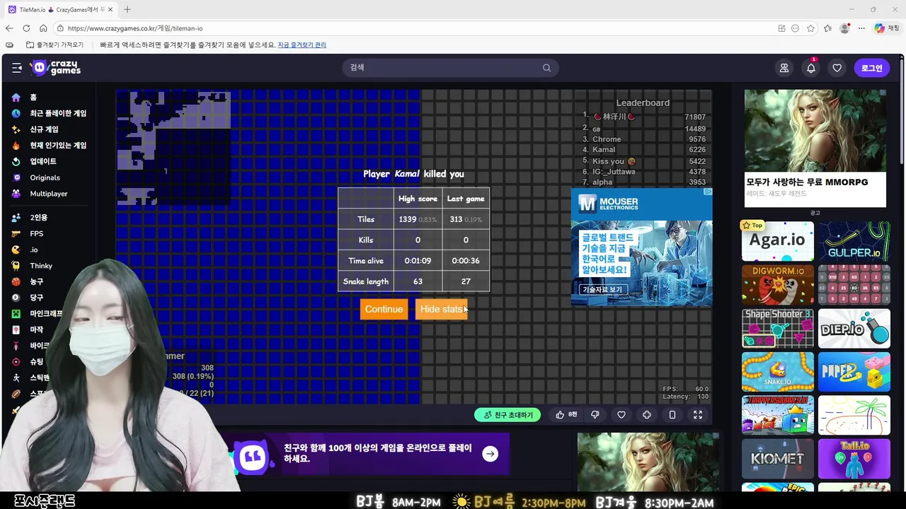Open browser settings and more menu
Viewport: 906px width, 509px height.
click(x=861, y=28)
